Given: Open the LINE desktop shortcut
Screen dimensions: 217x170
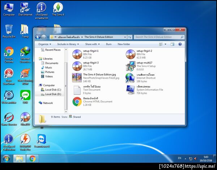Looking at the screenshot, I should point(25,97).
